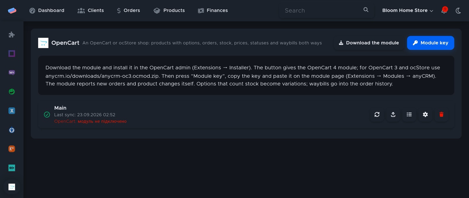
Task: Delete Main via the red trash icon
Action: [x=441, y=114]
